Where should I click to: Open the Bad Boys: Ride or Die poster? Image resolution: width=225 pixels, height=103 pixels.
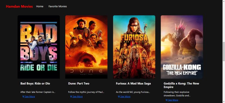(x=39, y=47)
